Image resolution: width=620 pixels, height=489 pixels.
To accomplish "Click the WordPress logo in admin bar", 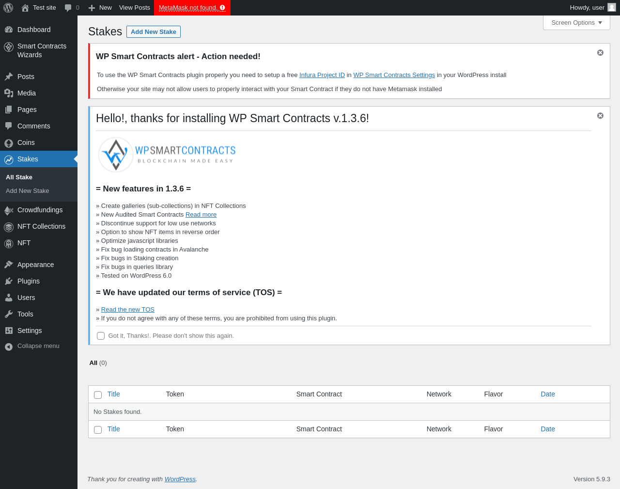I will coord(8,8).
